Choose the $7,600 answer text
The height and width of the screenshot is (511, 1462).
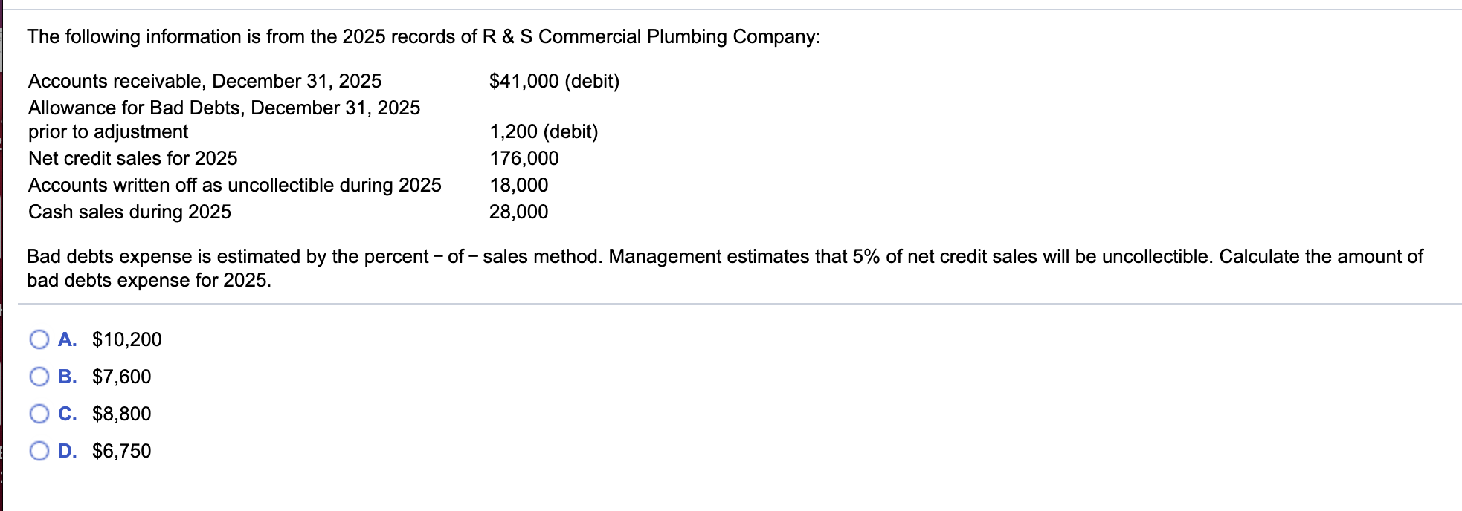click(121, 377)
